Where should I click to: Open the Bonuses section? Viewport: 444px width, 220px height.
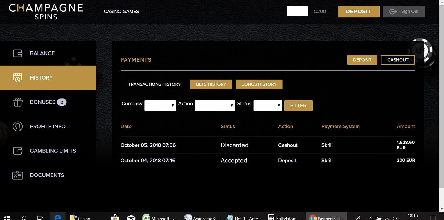click(48, 102)
